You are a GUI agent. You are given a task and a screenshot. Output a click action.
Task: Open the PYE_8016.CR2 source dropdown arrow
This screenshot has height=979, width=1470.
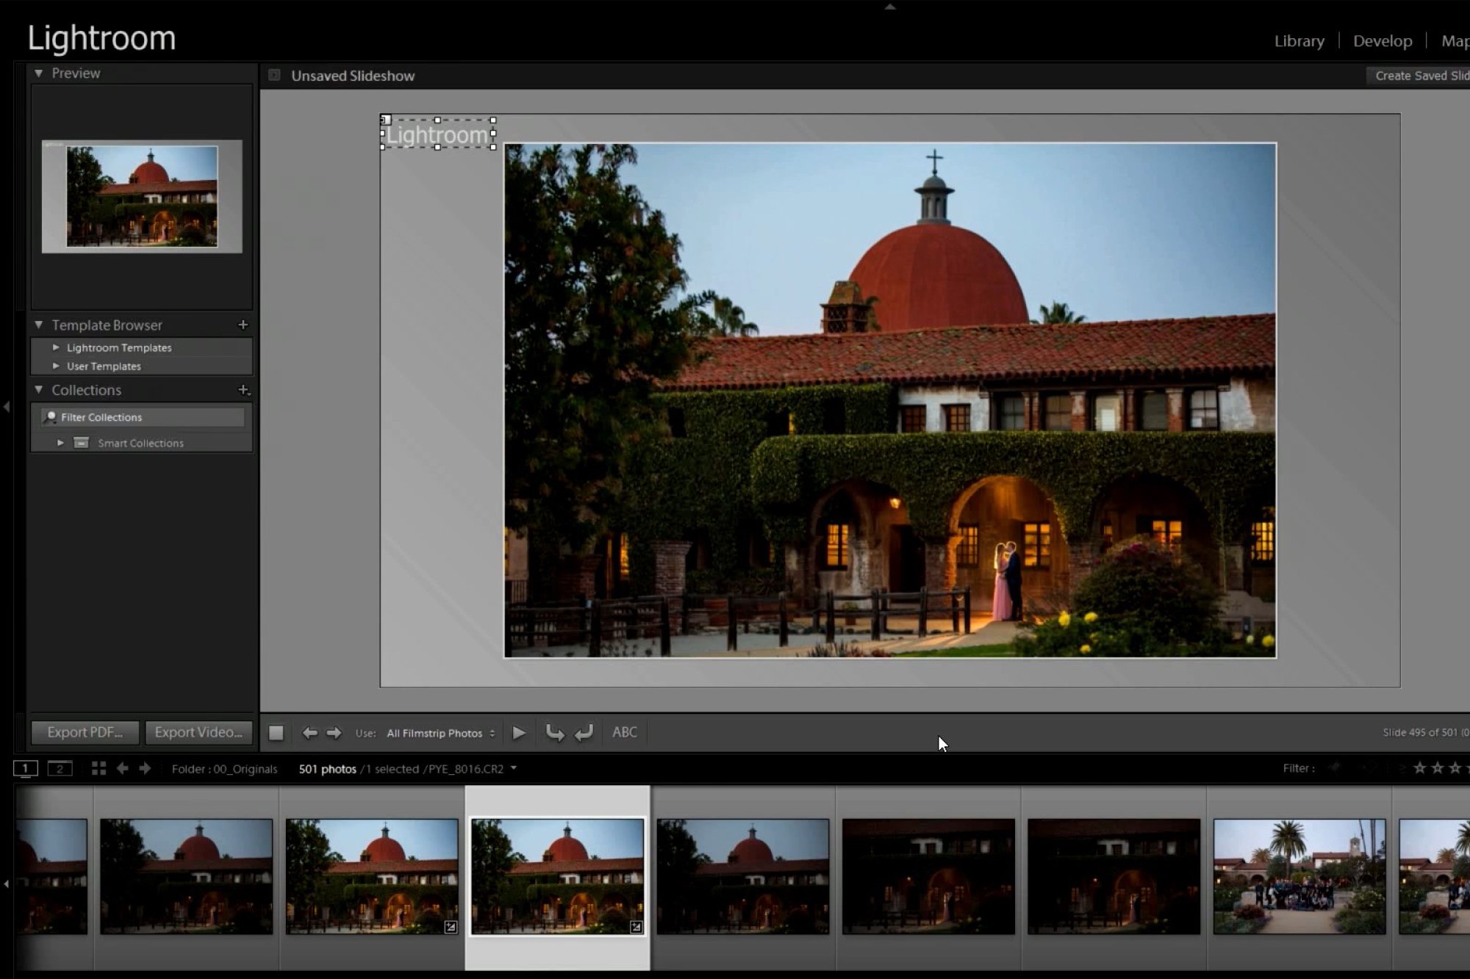point(514,768)
